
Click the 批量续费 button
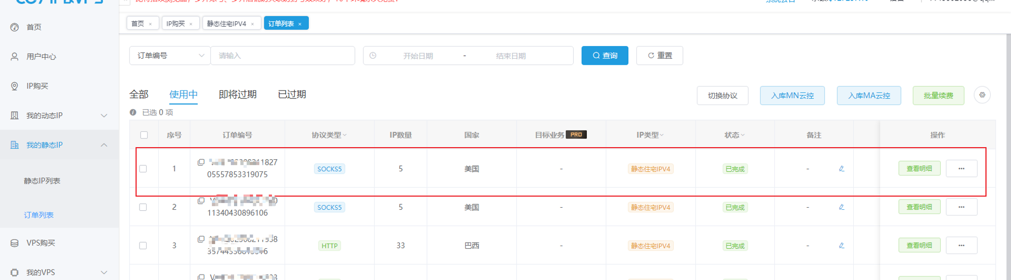[x=938, y=96]
